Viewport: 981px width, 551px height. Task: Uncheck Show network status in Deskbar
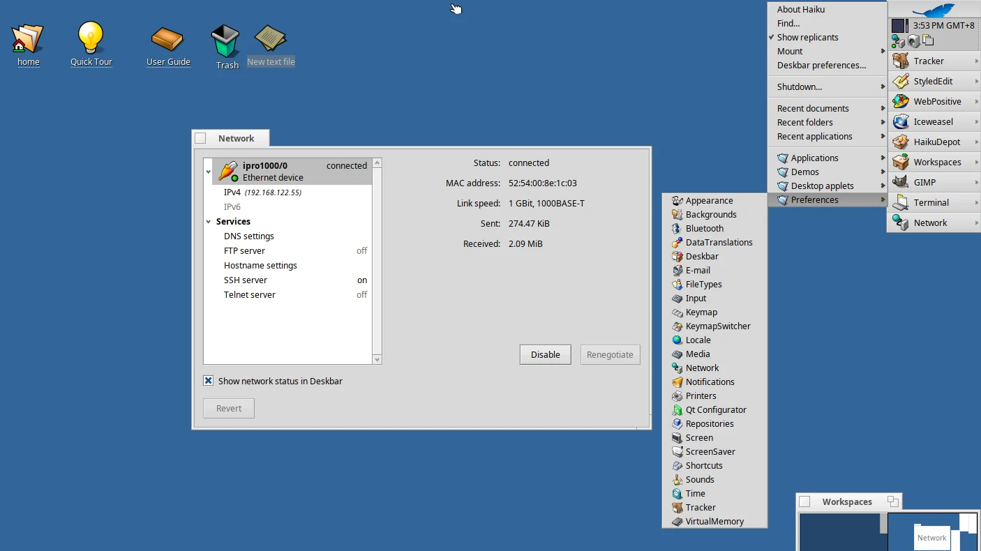click(208, 380)
